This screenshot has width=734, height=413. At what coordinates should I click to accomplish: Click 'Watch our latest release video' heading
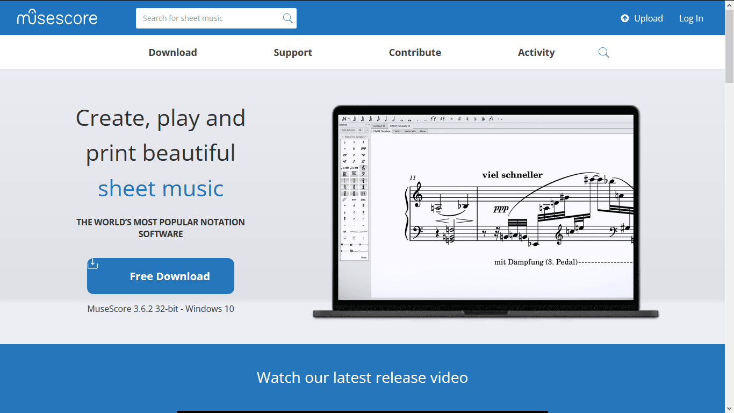click(x=362, y=378)
